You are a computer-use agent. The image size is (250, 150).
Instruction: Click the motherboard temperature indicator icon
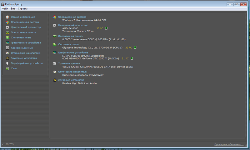coord(135,47)
